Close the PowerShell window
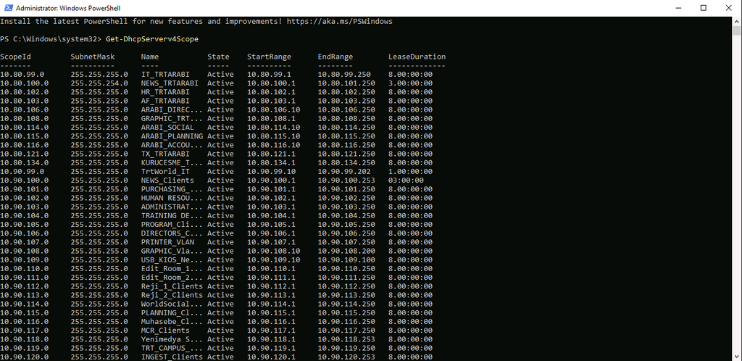 click(x=728, y=7)
